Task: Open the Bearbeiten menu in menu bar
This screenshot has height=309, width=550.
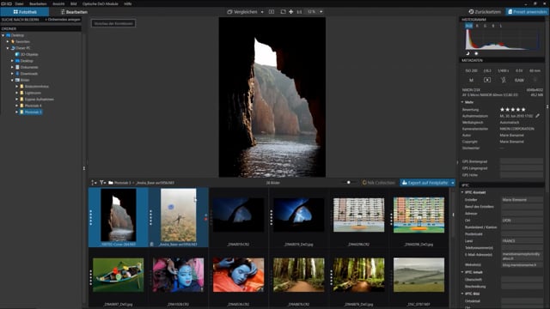Action: point(38,3)
